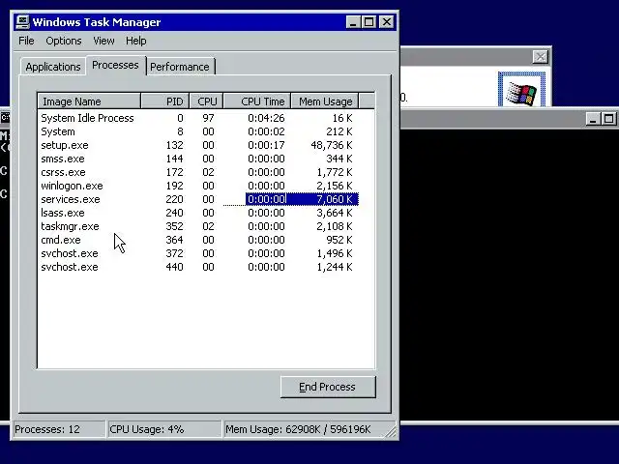Sort by CPU column header

pos(206,101)
